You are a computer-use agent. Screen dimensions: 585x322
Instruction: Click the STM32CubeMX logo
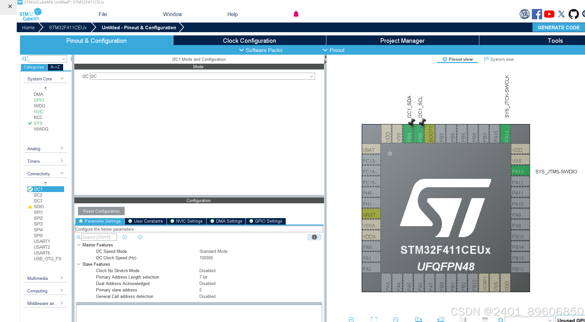click(31, 14)
